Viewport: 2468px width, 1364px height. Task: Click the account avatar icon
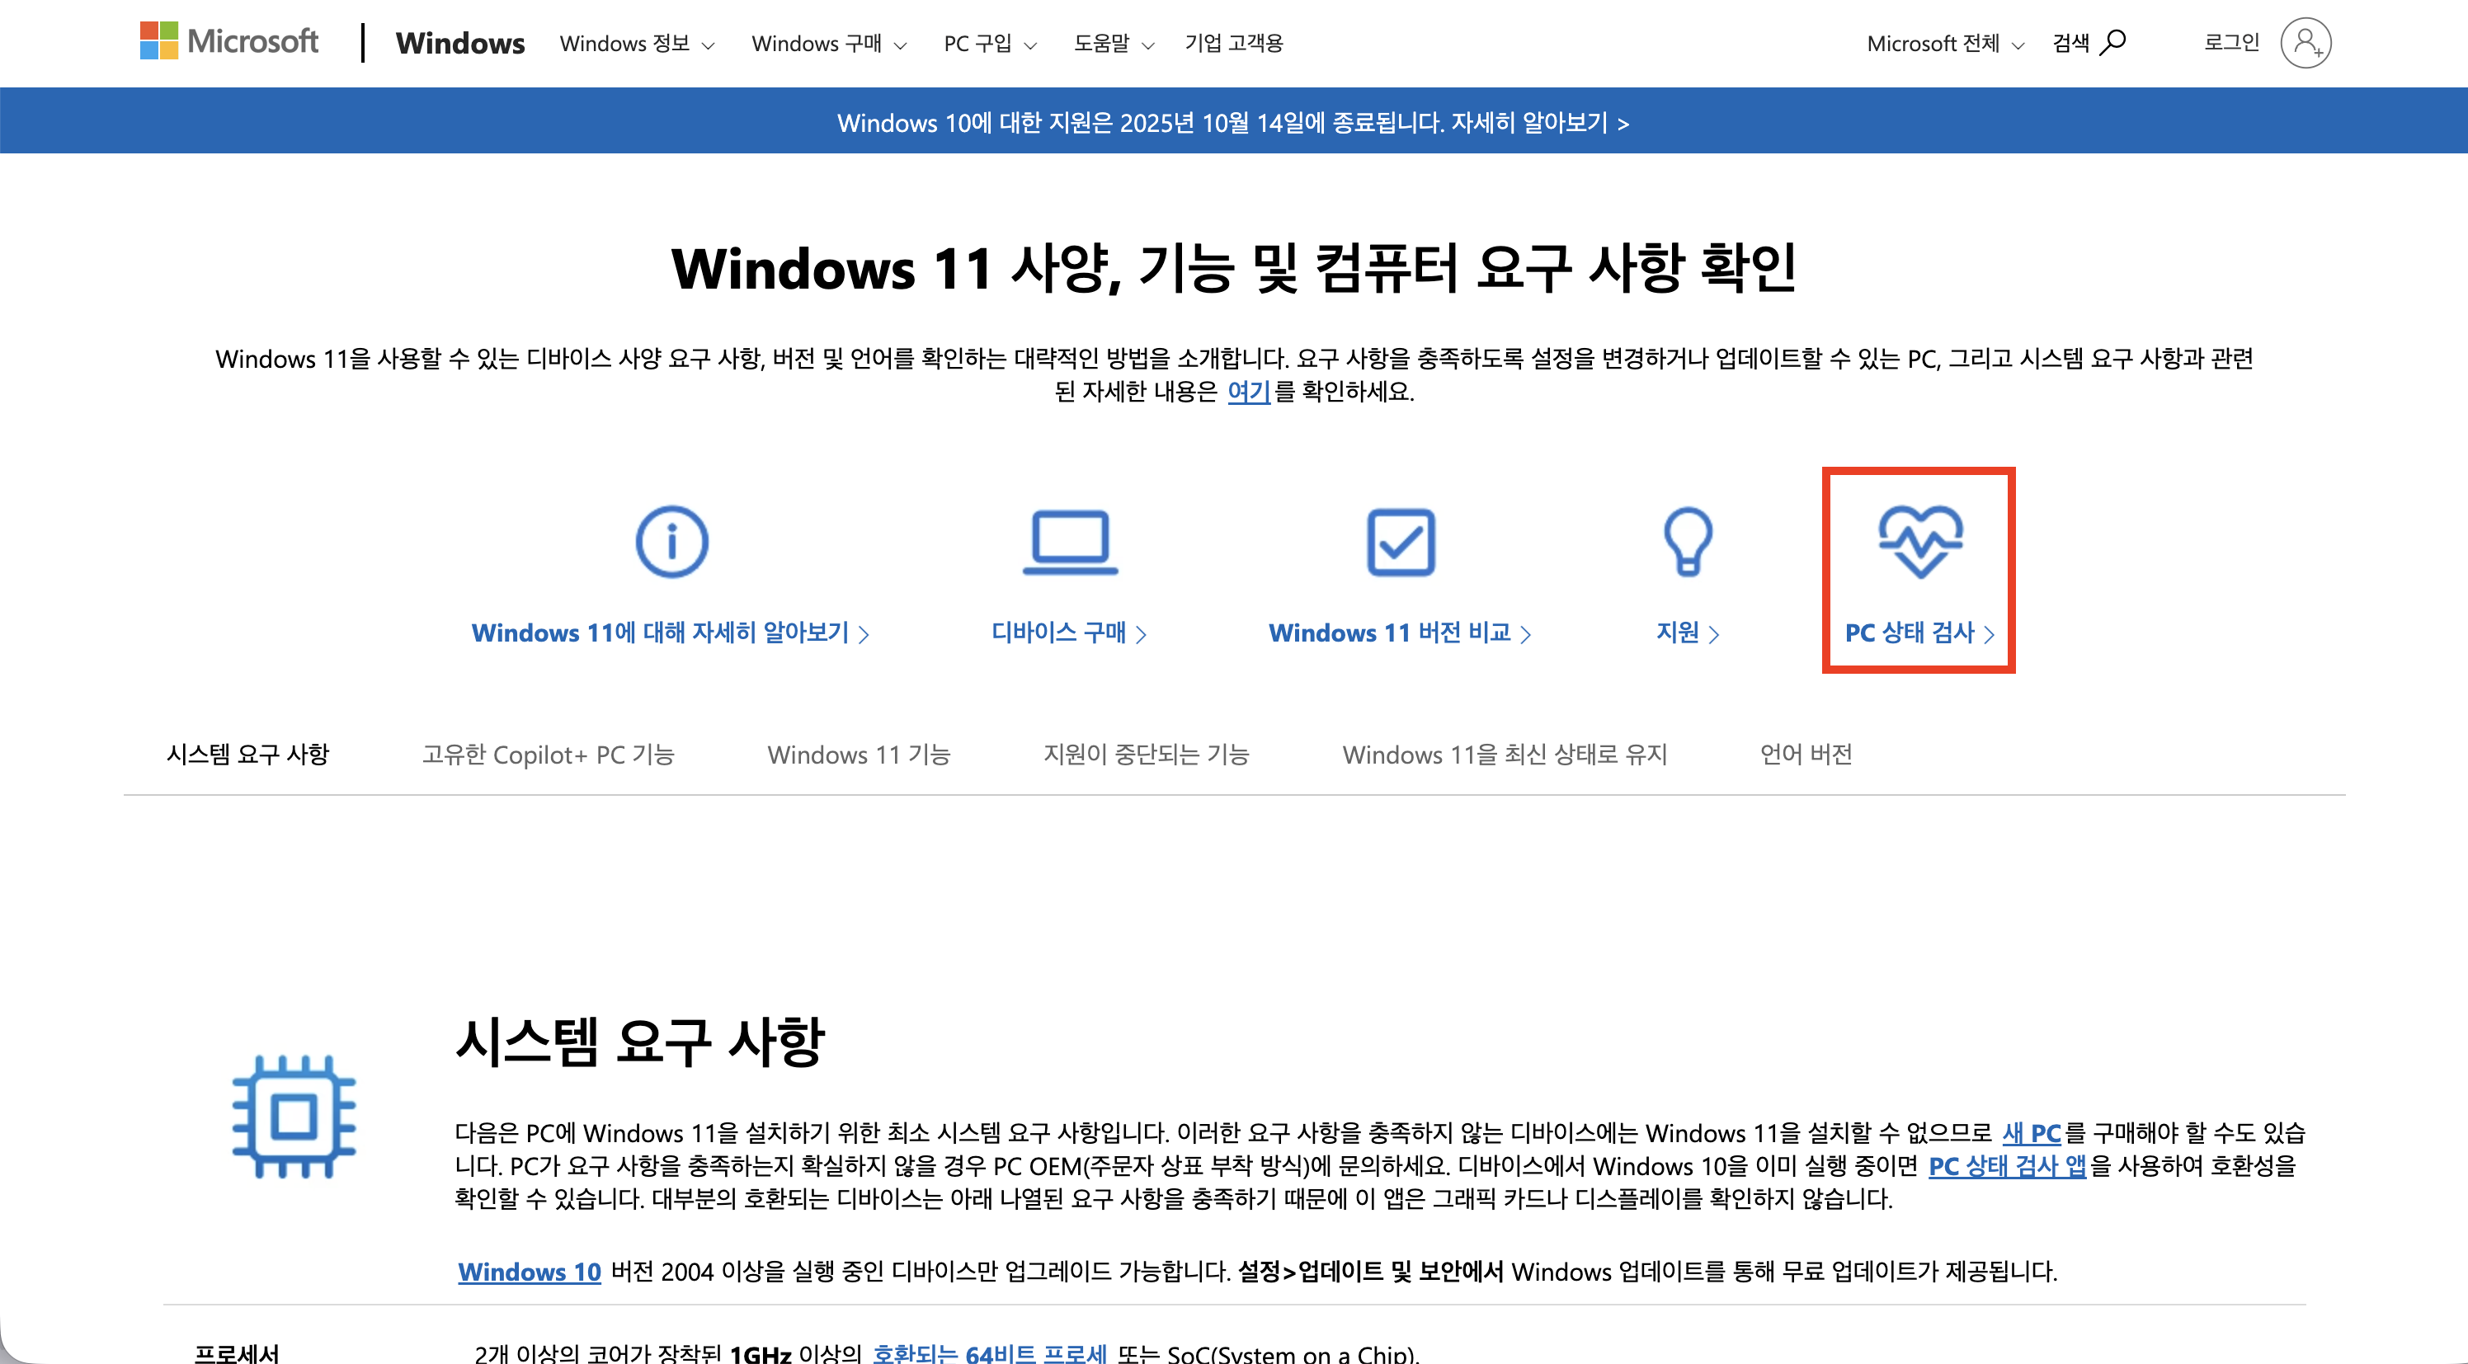click(x=2306, y=43)
